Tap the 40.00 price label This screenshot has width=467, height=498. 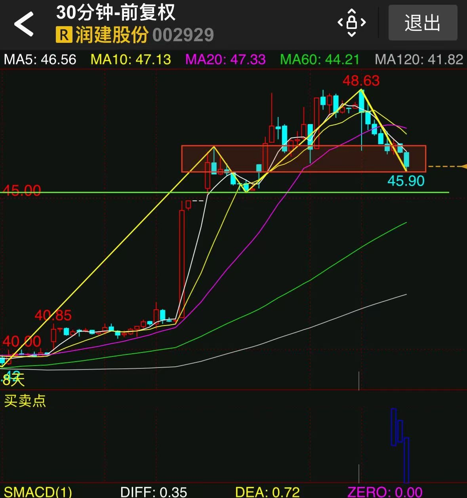(21, 341)
